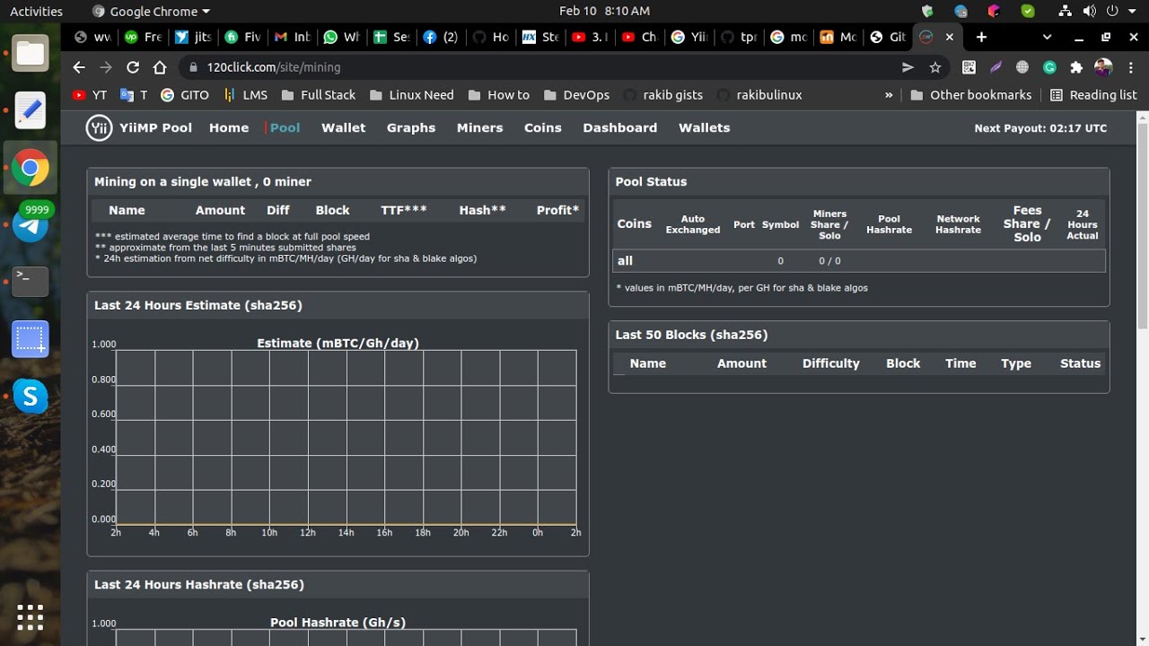Click Chrome icon in the dock

coord(30,168)
